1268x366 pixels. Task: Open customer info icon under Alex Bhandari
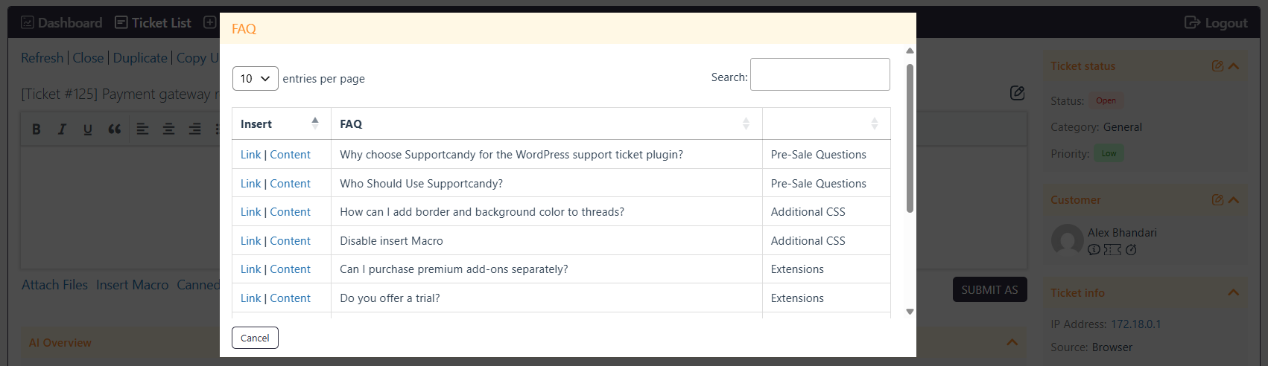point(1094,250)
